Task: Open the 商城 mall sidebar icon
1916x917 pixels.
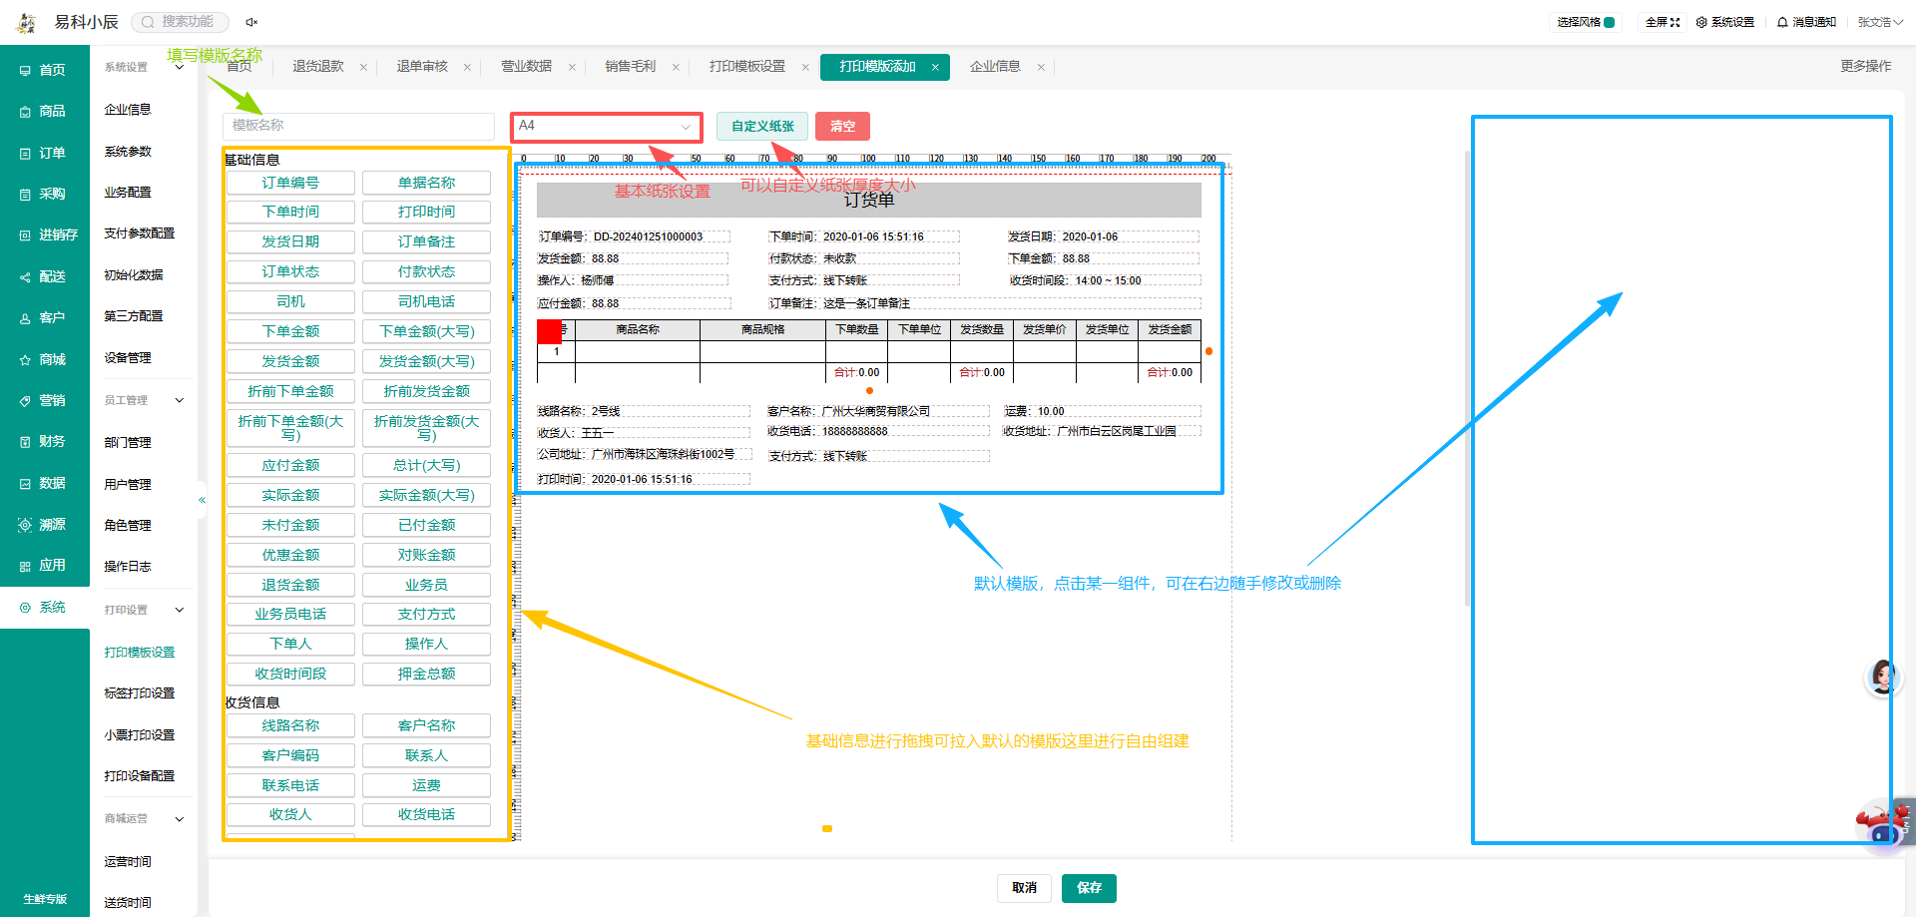Action: click(25, 360)
